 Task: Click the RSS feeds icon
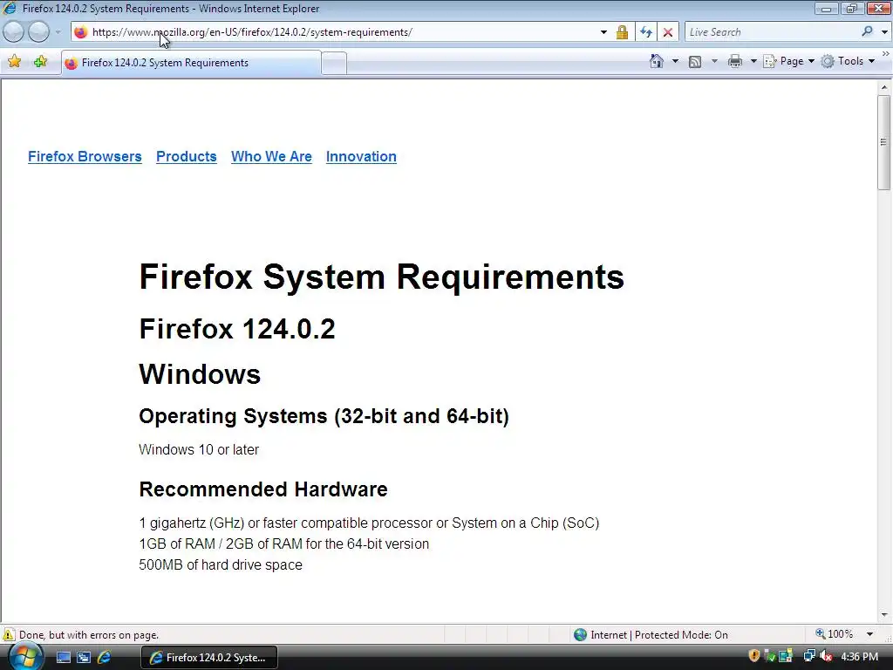[695, 62]
